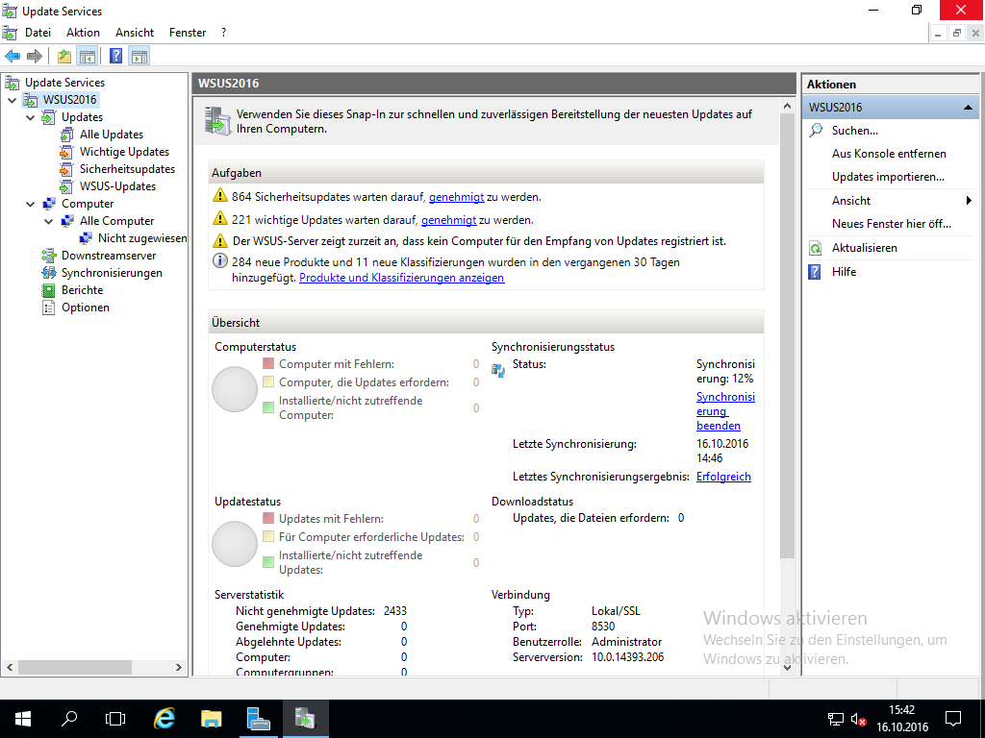Click the muted volume tray icon

click(859, 719)
